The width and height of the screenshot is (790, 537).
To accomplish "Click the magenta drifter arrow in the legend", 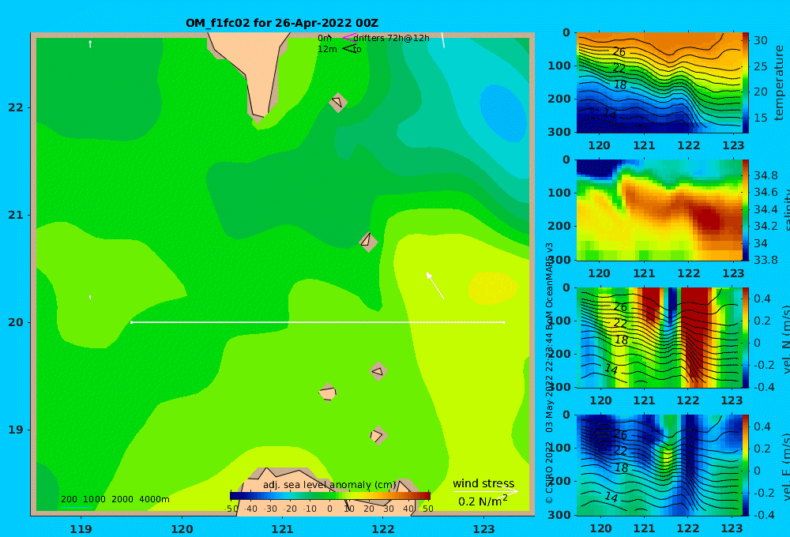I will [x=348, y=37].
